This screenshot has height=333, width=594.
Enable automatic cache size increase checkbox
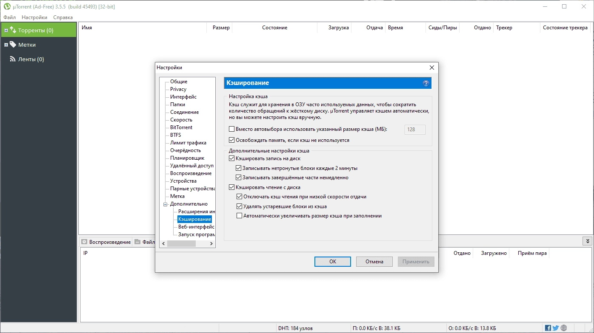point(239,216)
